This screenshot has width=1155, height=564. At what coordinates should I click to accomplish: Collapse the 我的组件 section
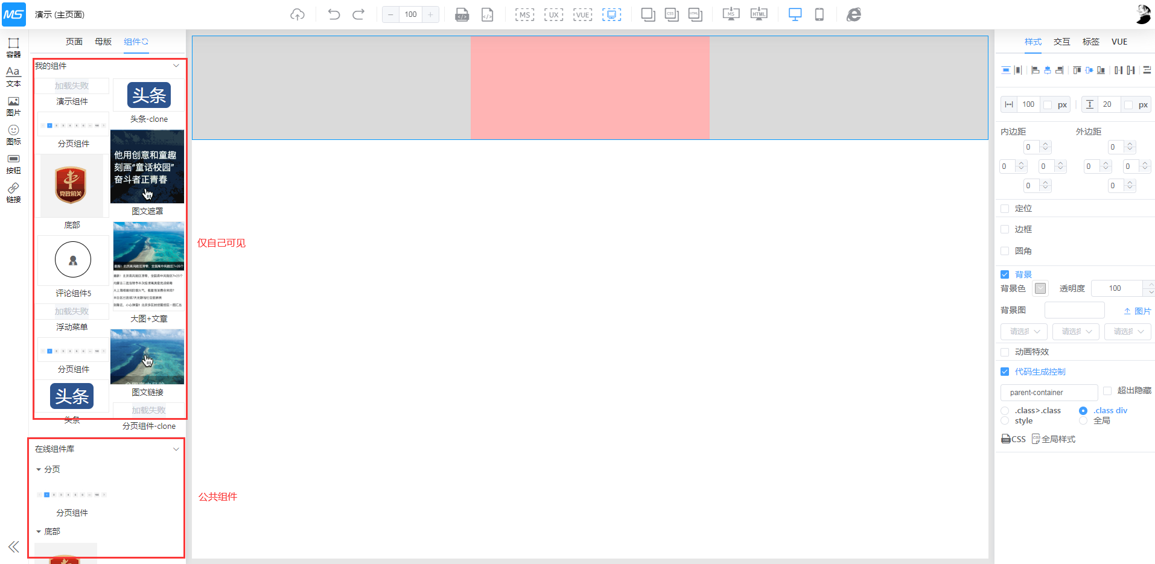tap(176, 66)
